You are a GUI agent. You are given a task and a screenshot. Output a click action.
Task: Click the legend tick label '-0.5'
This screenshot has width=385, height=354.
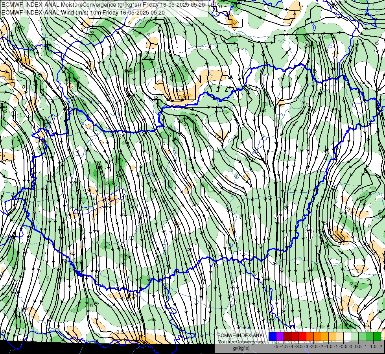(343, 347)
